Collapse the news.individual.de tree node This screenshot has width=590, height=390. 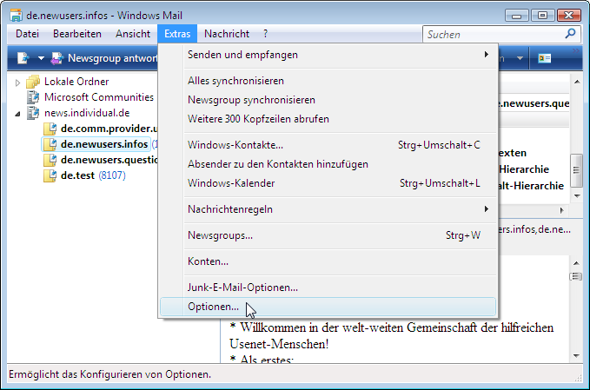click(17, 114)
